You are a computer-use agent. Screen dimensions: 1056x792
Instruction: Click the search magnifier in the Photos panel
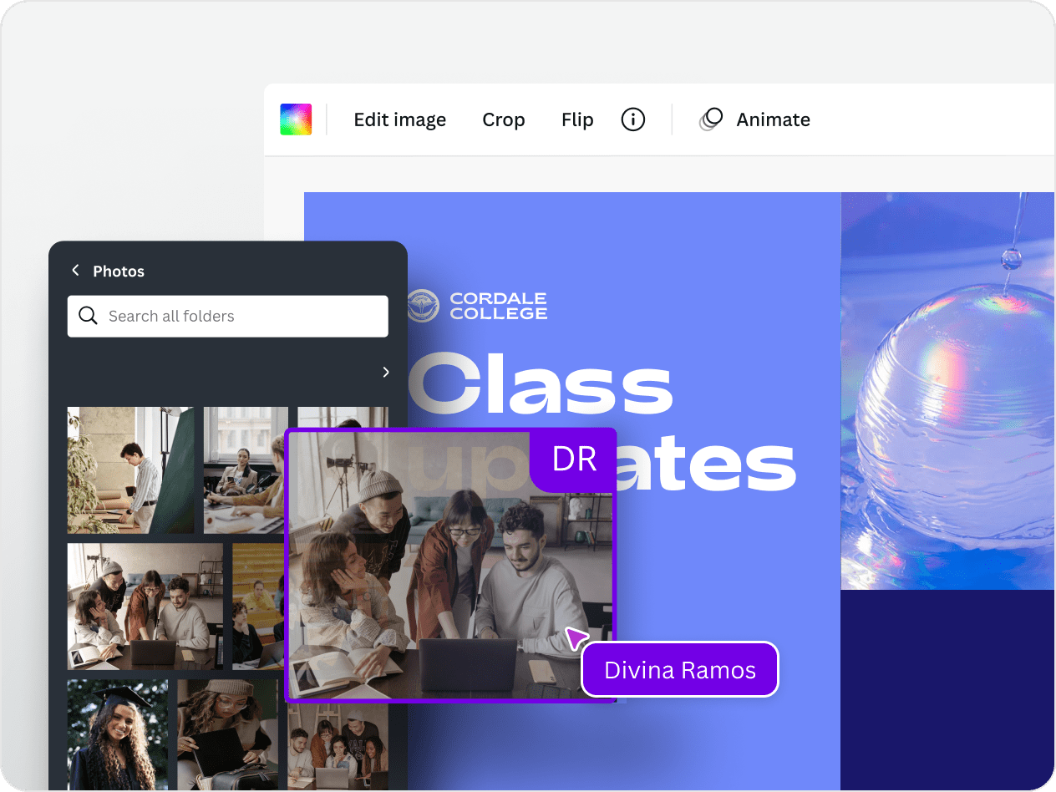[x=88, y=315]
